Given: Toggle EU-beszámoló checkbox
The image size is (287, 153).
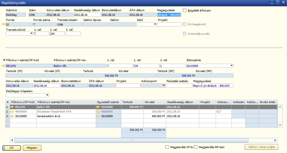Looking at the screenshot, I should pos(185,24).
